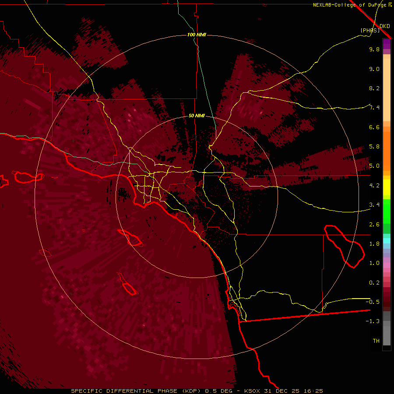This screenshot has height=394, width=394.
Task: Click the gray bottom segment of color bar
Action: [x=387, y=328]
